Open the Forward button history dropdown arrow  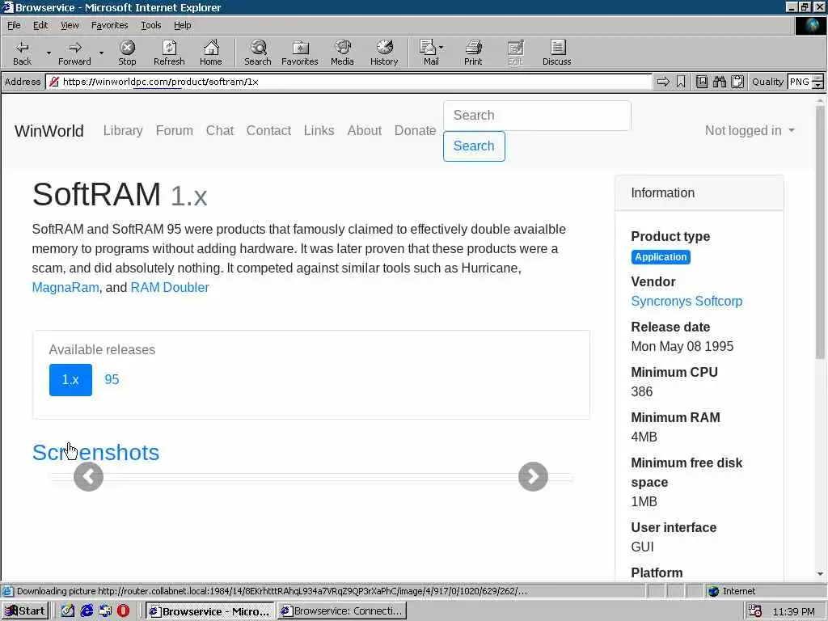tap(101, 53)
